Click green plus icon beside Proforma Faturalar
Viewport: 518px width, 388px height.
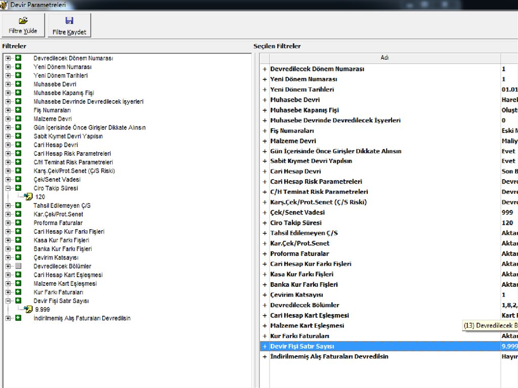[18, 223]
